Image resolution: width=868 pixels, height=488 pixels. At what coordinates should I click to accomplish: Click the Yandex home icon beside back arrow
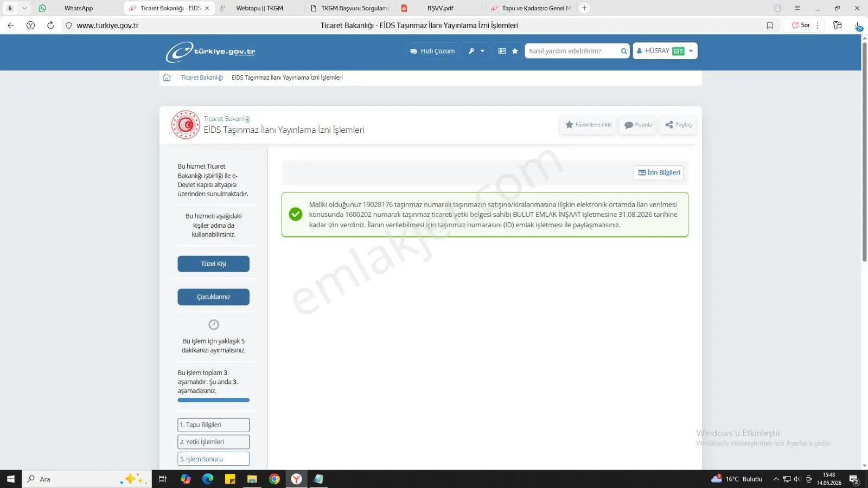click(30, 25)
